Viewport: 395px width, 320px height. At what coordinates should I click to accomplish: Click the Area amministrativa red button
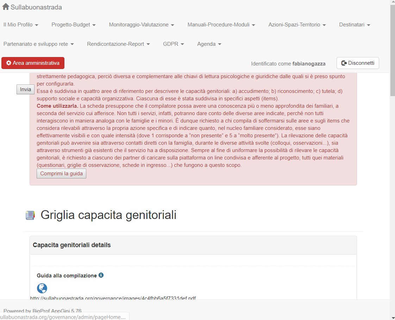[x=33, y=63]
